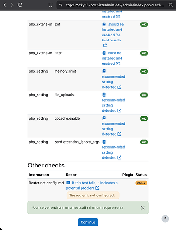
Task: Open site settings icon in address bar
Action: [x=60, y=5]
